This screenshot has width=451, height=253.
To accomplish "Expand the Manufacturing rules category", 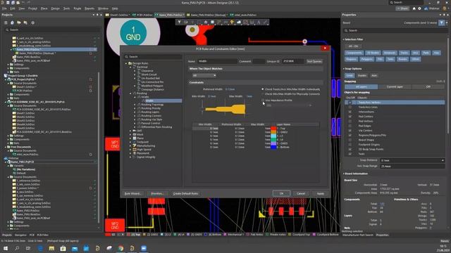I will tap(130, 145).
